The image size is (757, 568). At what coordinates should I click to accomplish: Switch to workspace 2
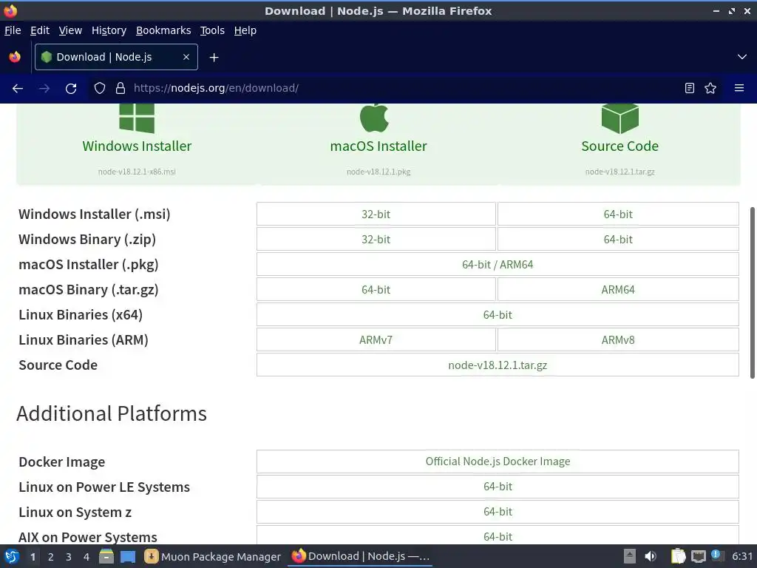click(51, 556)
